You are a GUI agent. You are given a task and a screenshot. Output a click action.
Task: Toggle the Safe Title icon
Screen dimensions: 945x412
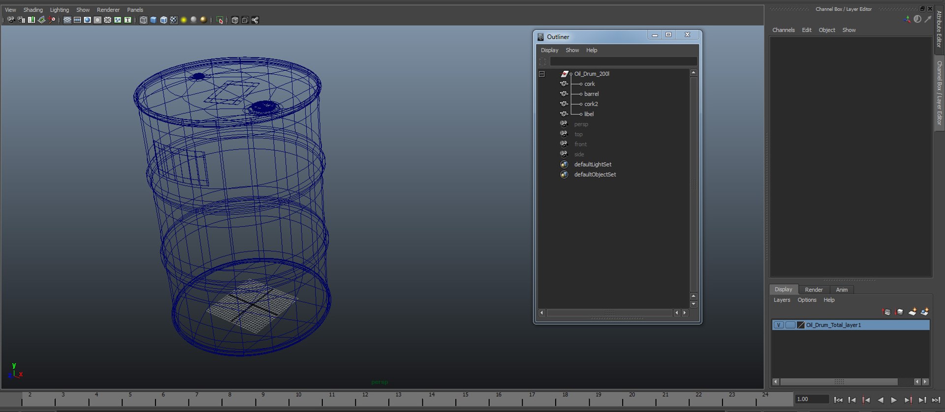coord(128,20)
